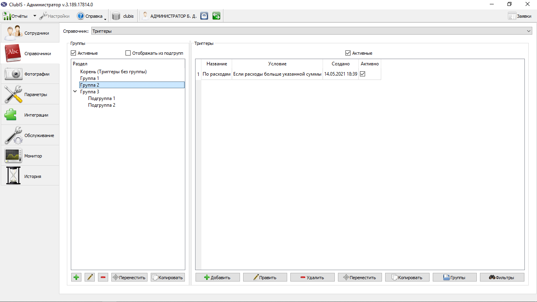Collapse the Группа 3 tree node
Image resolution: width=537 pixels, height=302 pixels.
tap(75, 92)
